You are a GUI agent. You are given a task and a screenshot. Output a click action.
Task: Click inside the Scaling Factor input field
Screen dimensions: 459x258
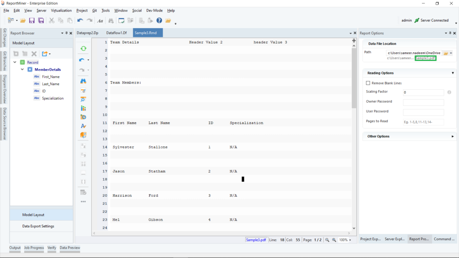(423, 92)
